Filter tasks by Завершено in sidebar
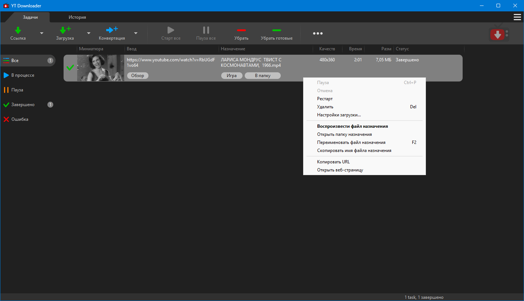 [x=23, y=105]
